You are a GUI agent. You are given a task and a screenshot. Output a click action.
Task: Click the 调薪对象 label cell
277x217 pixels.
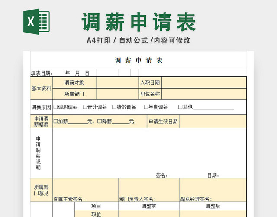[x=74, y=82]
